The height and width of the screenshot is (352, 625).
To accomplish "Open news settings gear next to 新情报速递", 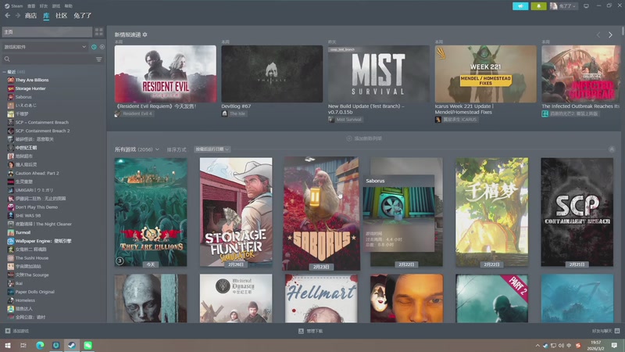I will [145, 34].
